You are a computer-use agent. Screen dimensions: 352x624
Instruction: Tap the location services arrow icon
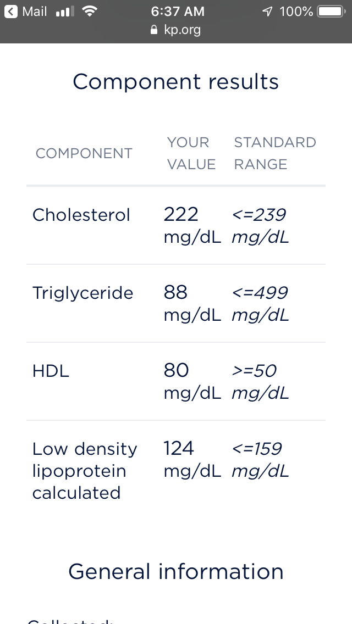[x=268, y=12]
